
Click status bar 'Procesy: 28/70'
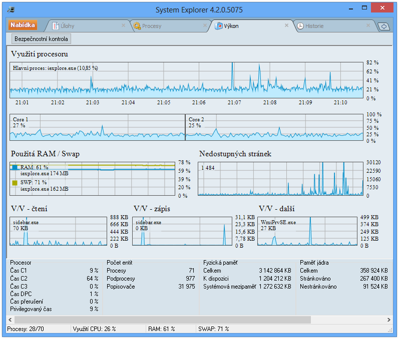click(x=26, y=329)
